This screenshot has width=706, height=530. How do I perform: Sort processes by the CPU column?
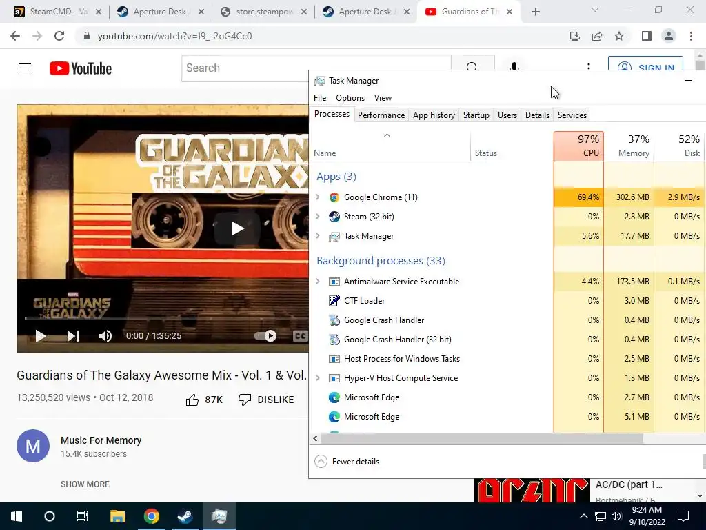[578, 146]
